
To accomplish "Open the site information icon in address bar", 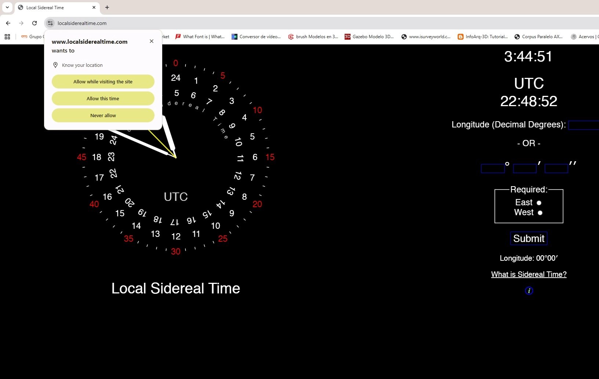I will [50, 23].
